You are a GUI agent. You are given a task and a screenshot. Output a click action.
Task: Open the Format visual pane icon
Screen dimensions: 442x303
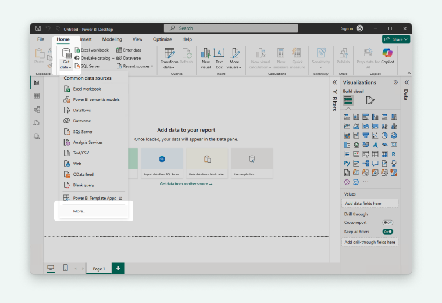pyautogui.click(x=370, y=100)
